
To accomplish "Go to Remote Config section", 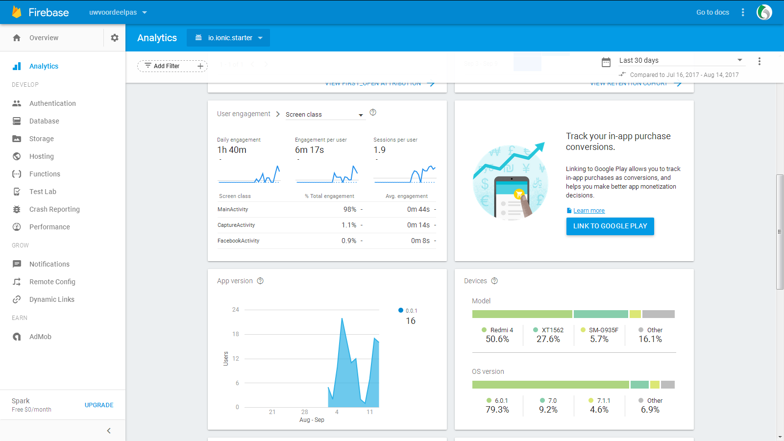I will click(52, 282).
